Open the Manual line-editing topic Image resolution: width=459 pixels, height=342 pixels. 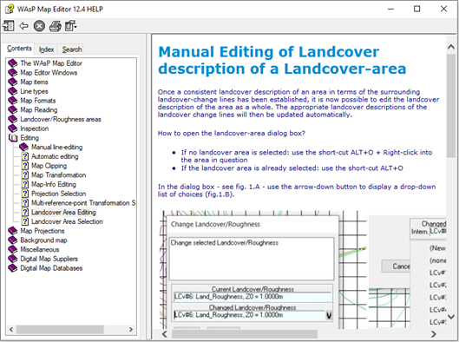coord(56,147)
